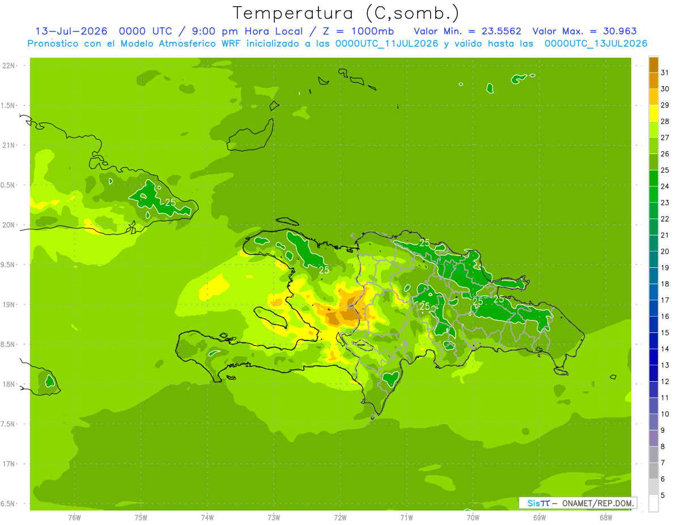
Task: Click the 'Temperatura (C,somb.)' title
Action: [x=346, y=13]
